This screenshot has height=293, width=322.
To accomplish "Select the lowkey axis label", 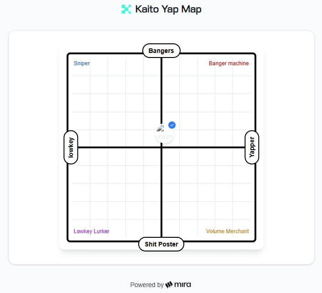I will pos(71,147).
